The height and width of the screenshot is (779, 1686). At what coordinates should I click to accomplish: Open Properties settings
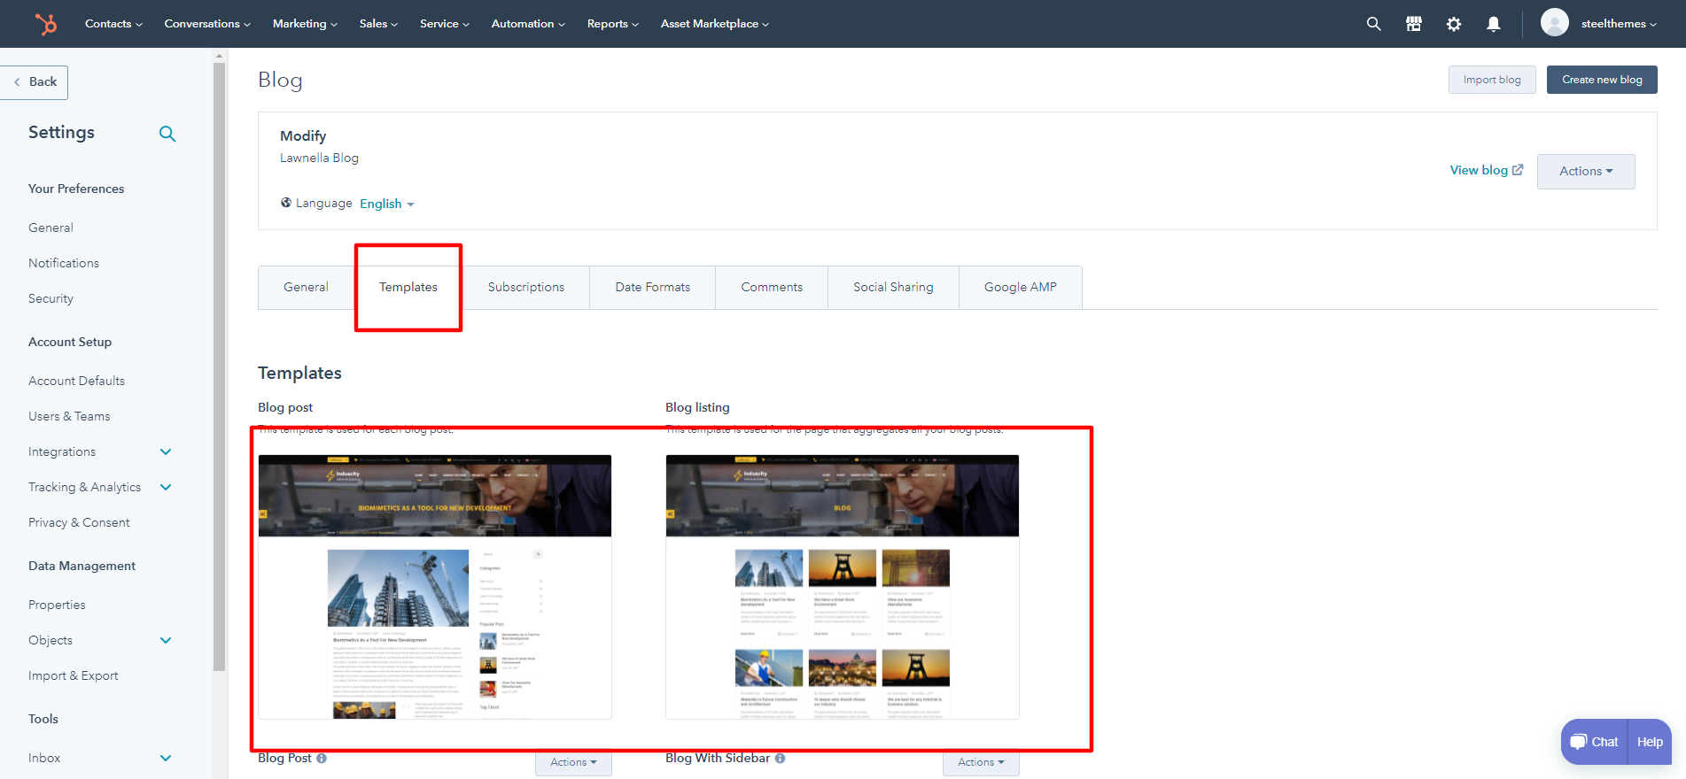click(57, 605)
